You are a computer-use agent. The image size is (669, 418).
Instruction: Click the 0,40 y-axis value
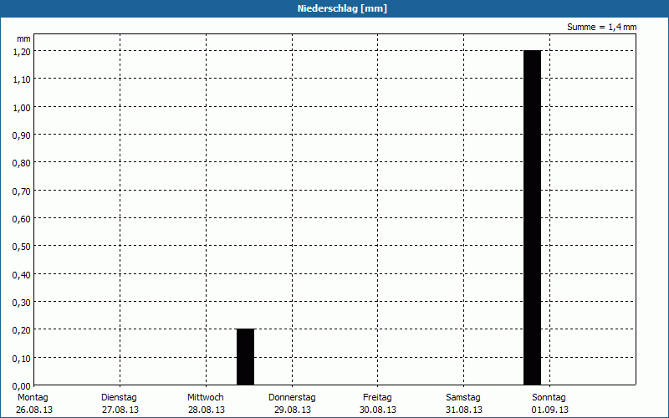coord(22,275)
